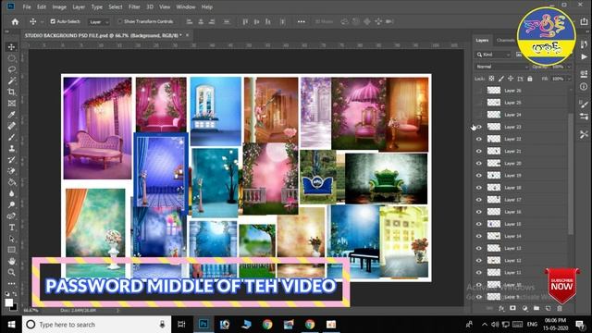Hide Layer 17 with eye icon
This screenshot has height=333, width=592.
click(x=479, y=200)
